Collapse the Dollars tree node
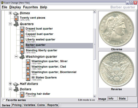This screenshot has height=108, width=138. (x=10, y=89)
